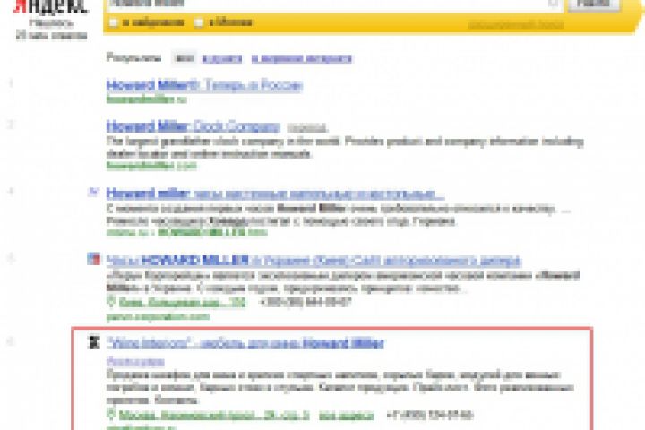The image size is (645, 430).
Task: Tick the first checkbox under the search field
Action: (x=114, y=22)
